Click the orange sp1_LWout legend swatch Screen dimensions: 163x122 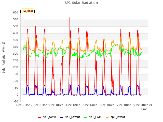(107, 117)
